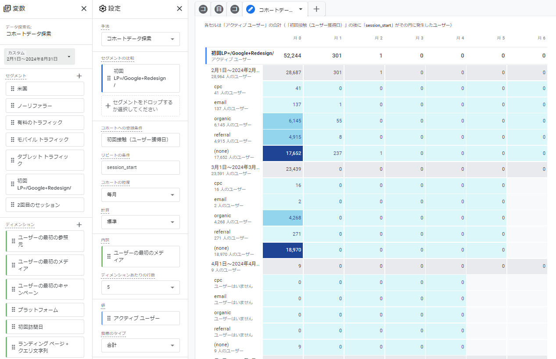Change ディメンションあたりの行数 dropdown value
The image size is (556, 359).
coord(140,287)
